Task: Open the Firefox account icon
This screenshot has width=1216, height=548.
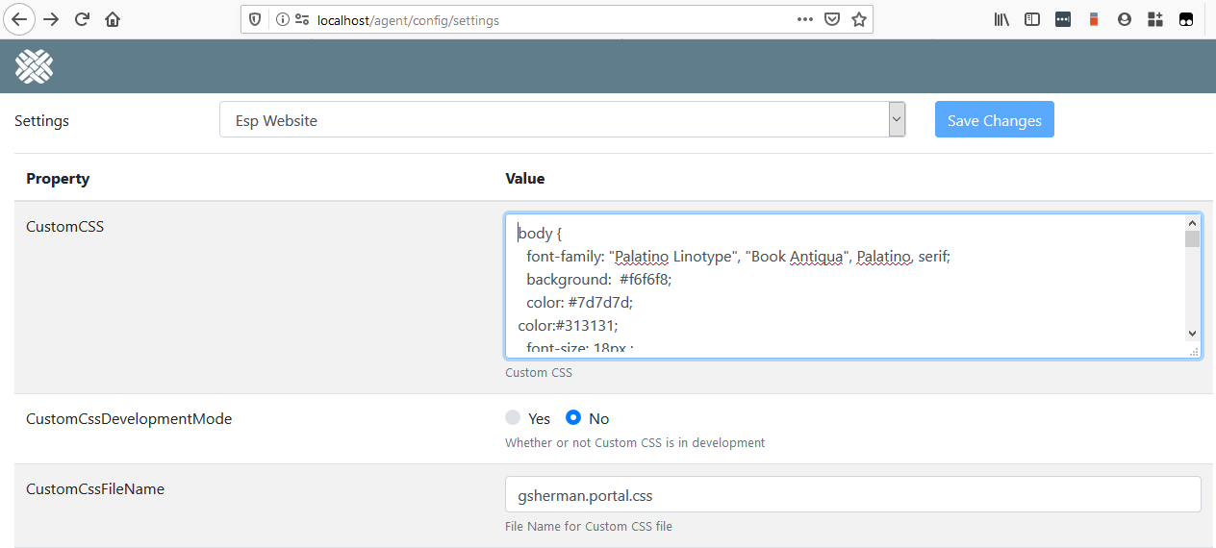Action: click(1124, 19)
